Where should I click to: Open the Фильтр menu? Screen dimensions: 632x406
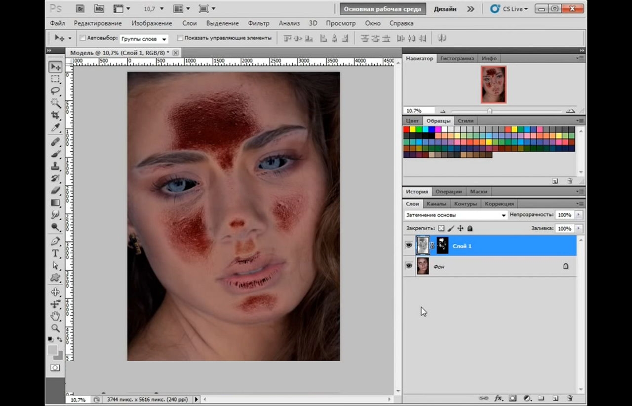[259, 23]
